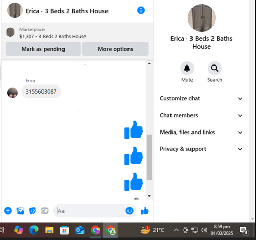This screenshot has height=240, width=256.
Task: Click the panel heading Erica · 3 Beds 2 Baths House
Action: pyautogui.click(x=202, y=42)
